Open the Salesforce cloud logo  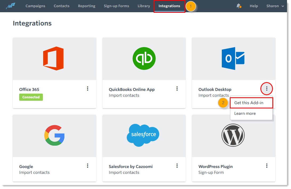143,135
